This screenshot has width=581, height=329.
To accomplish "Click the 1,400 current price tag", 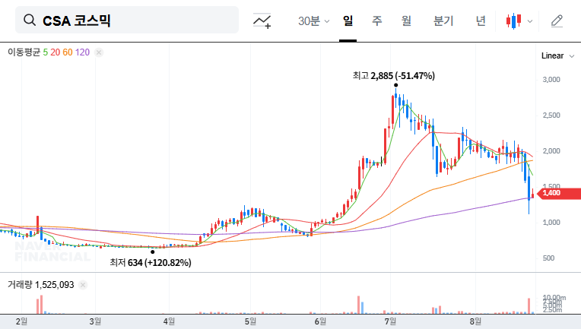I will (x=559, y=193).
